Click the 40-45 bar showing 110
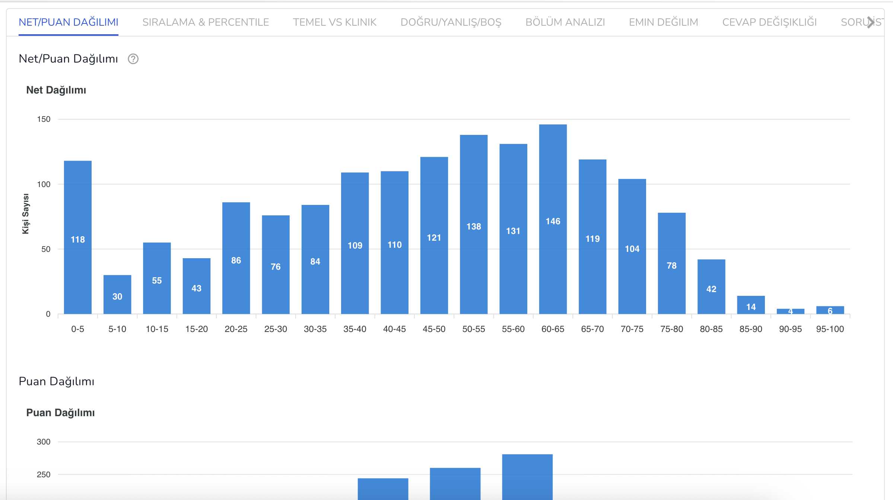 [x=394, y=243]
